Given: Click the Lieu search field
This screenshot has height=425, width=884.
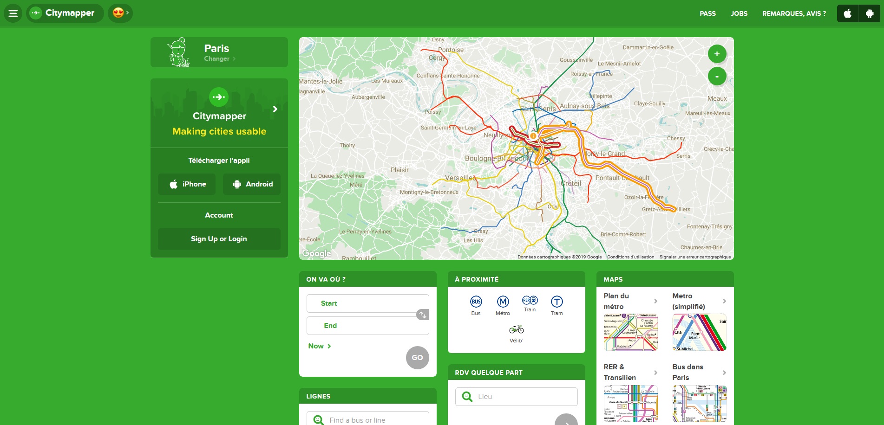Looking at the screenshot, I should coord(517,397).
